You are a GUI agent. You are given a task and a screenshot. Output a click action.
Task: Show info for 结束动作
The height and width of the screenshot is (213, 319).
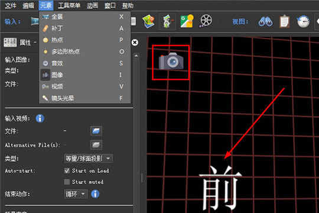(x=95, y=194)
